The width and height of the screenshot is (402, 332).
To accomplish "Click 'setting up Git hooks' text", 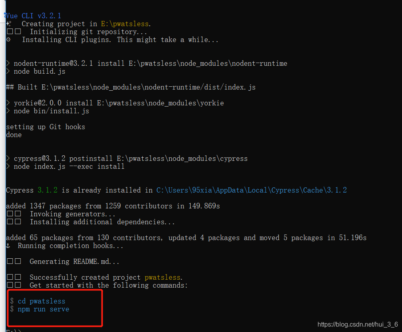I will [x=45, y=127].
